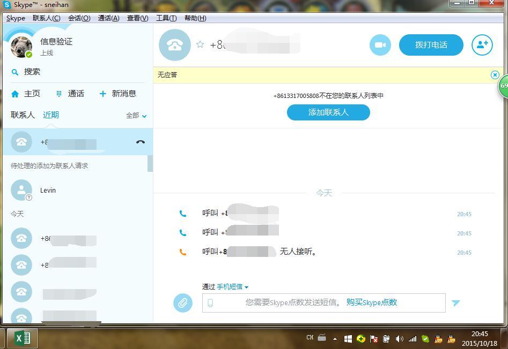This screenshot has height=349, width=508.
Task: Show hidden system tray icons arrow
Action: (335, 339)
